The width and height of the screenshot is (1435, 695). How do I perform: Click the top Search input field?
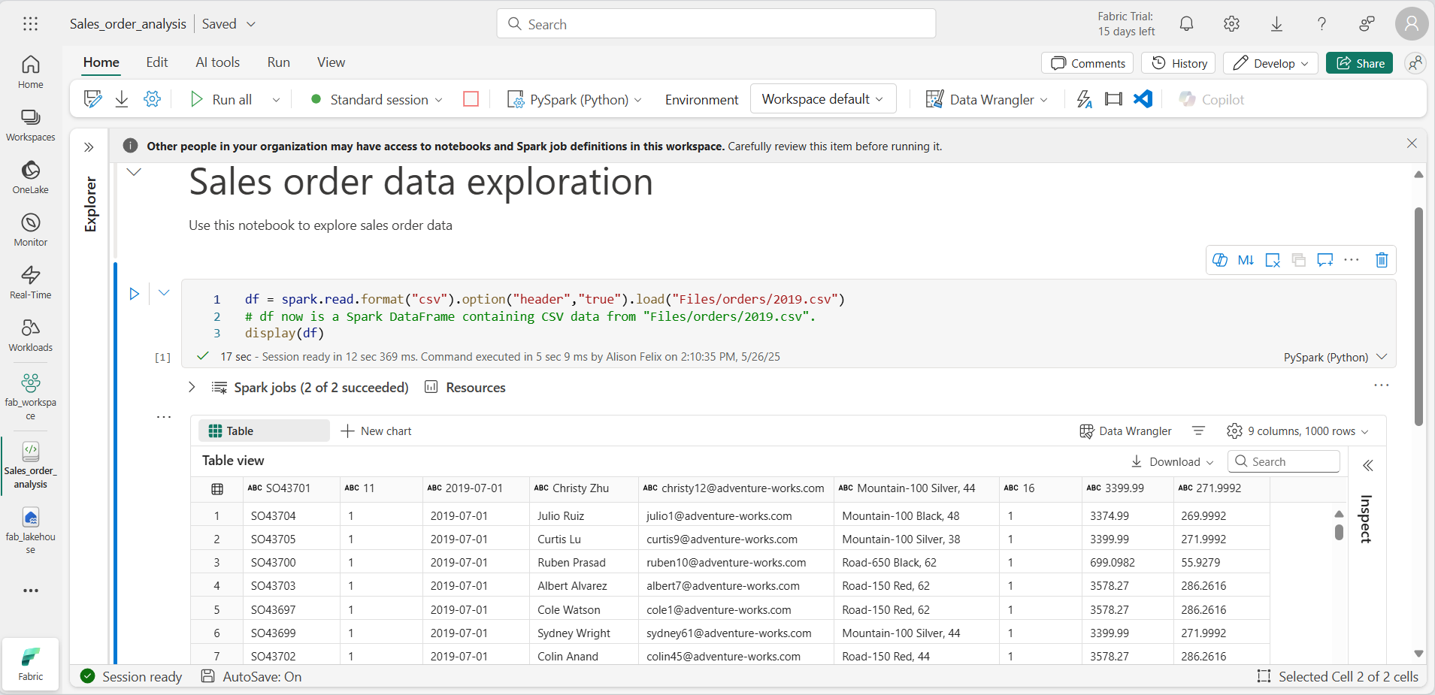coord(716,24)
